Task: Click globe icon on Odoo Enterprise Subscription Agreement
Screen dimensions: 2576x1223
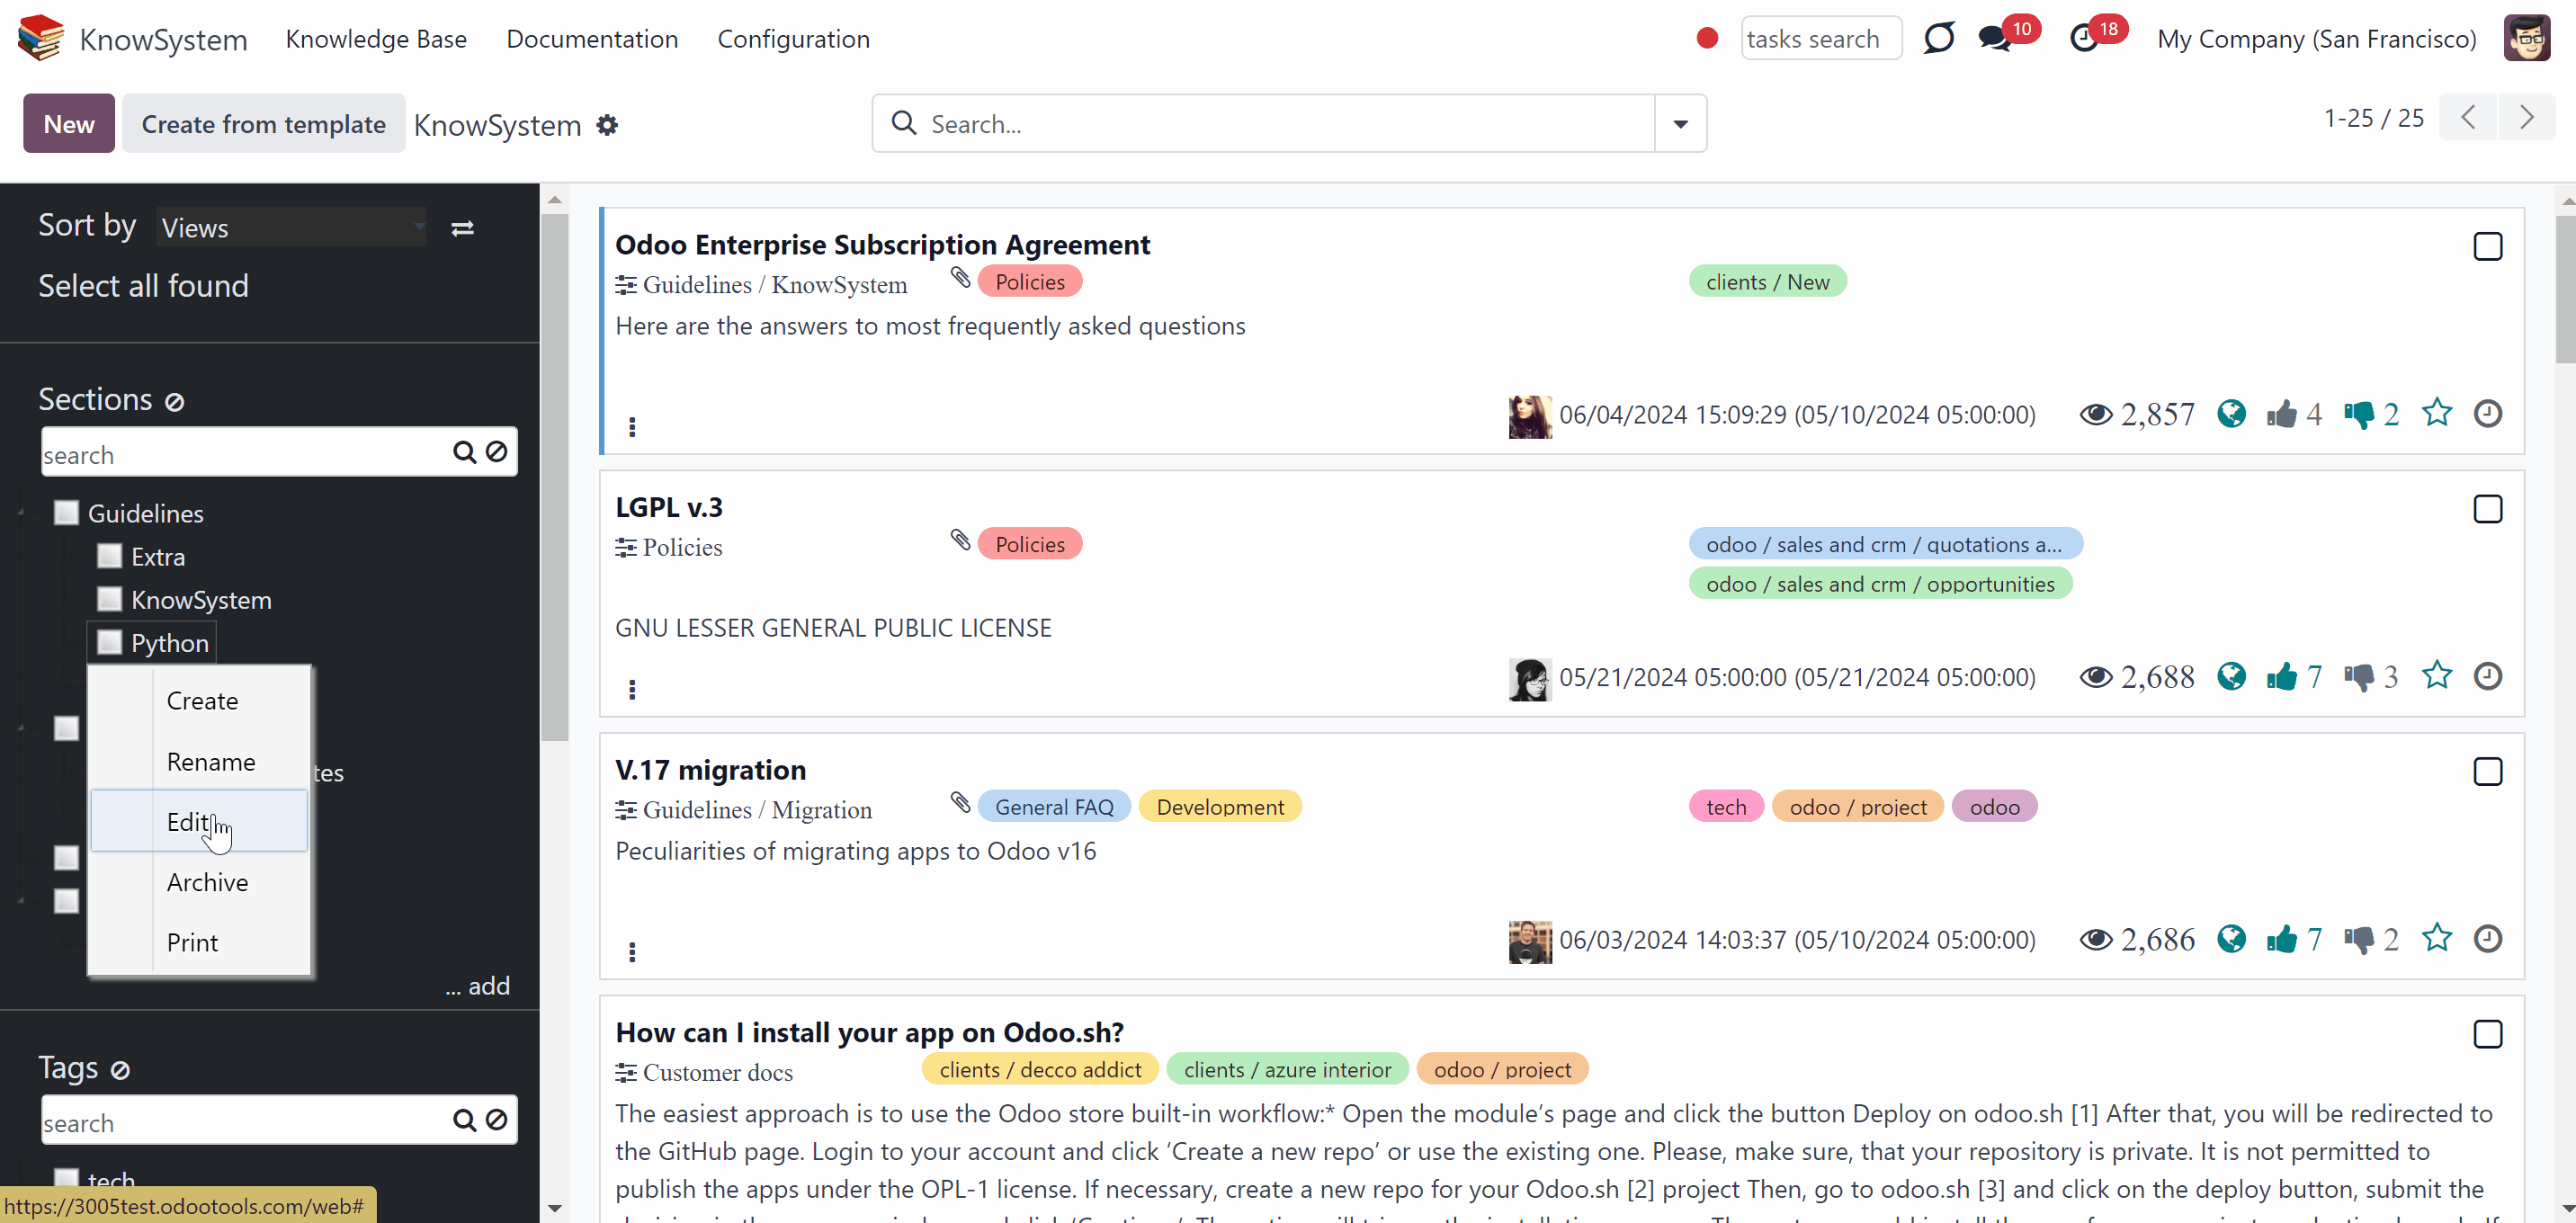Action: pos(2231,413)
